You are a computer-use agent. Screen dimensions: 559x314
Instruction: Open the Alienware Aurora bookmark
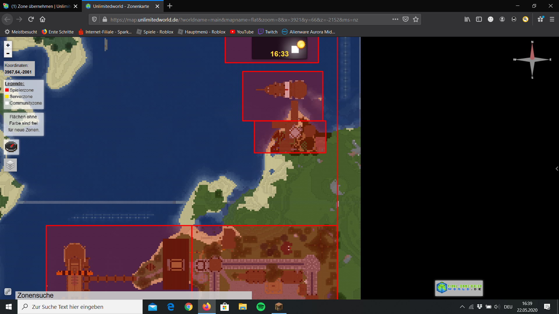coord(309,32)
